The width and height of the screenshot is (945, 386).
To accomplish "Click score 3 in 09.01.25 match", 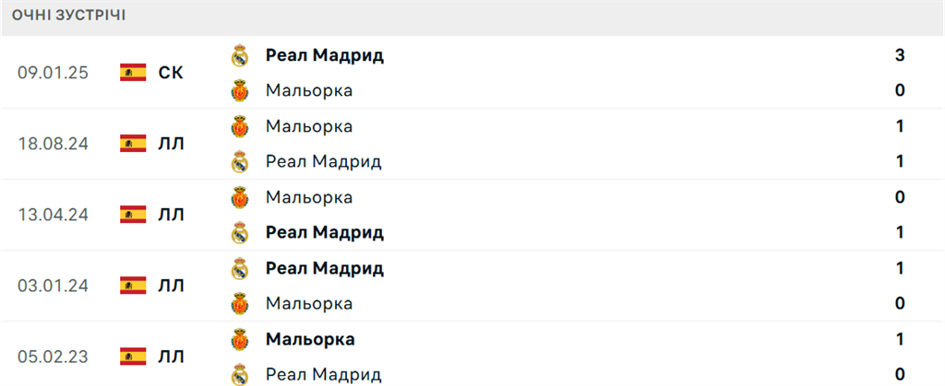I will pos(900,55).
